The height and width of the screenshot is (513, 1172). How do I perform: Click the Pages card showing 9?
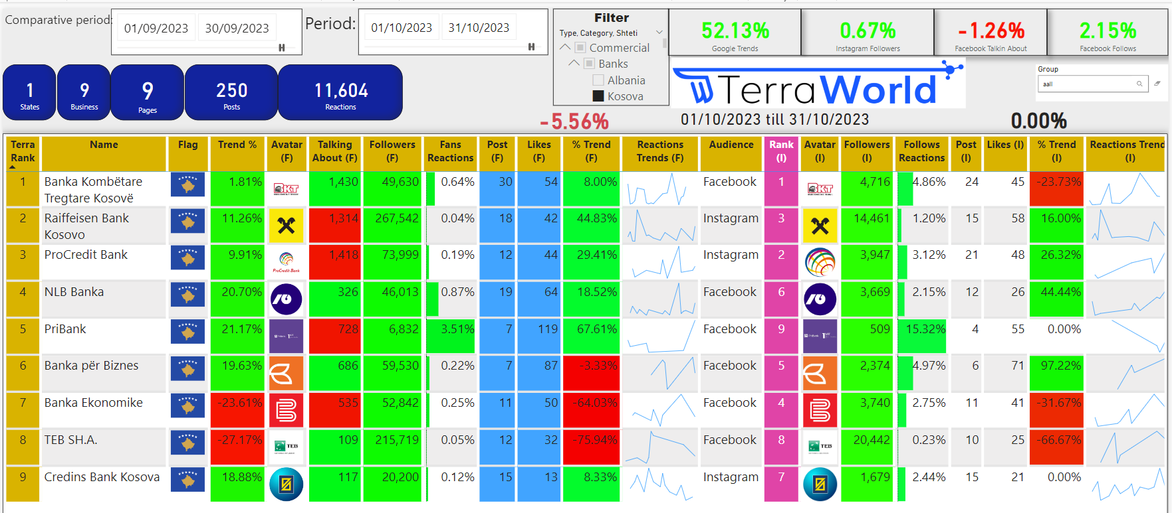point(148,92)
